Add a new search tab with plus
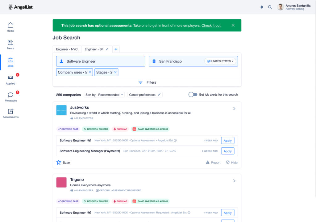Image resolution: width=316 pixels, height=222 pixels. (x=116, y=49)
